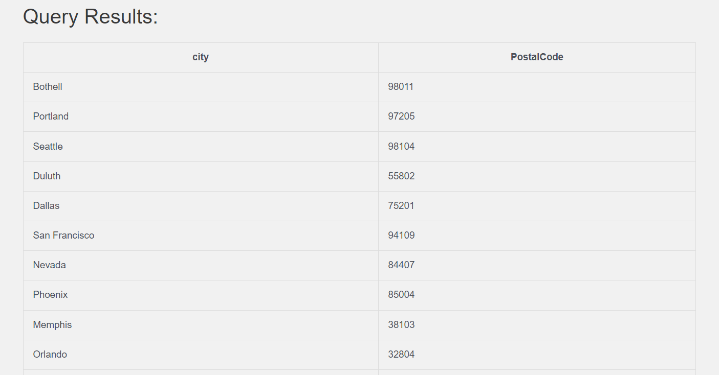719x375 pixels.
Task: Click the Orlando city cell
Action: [50, 355]
